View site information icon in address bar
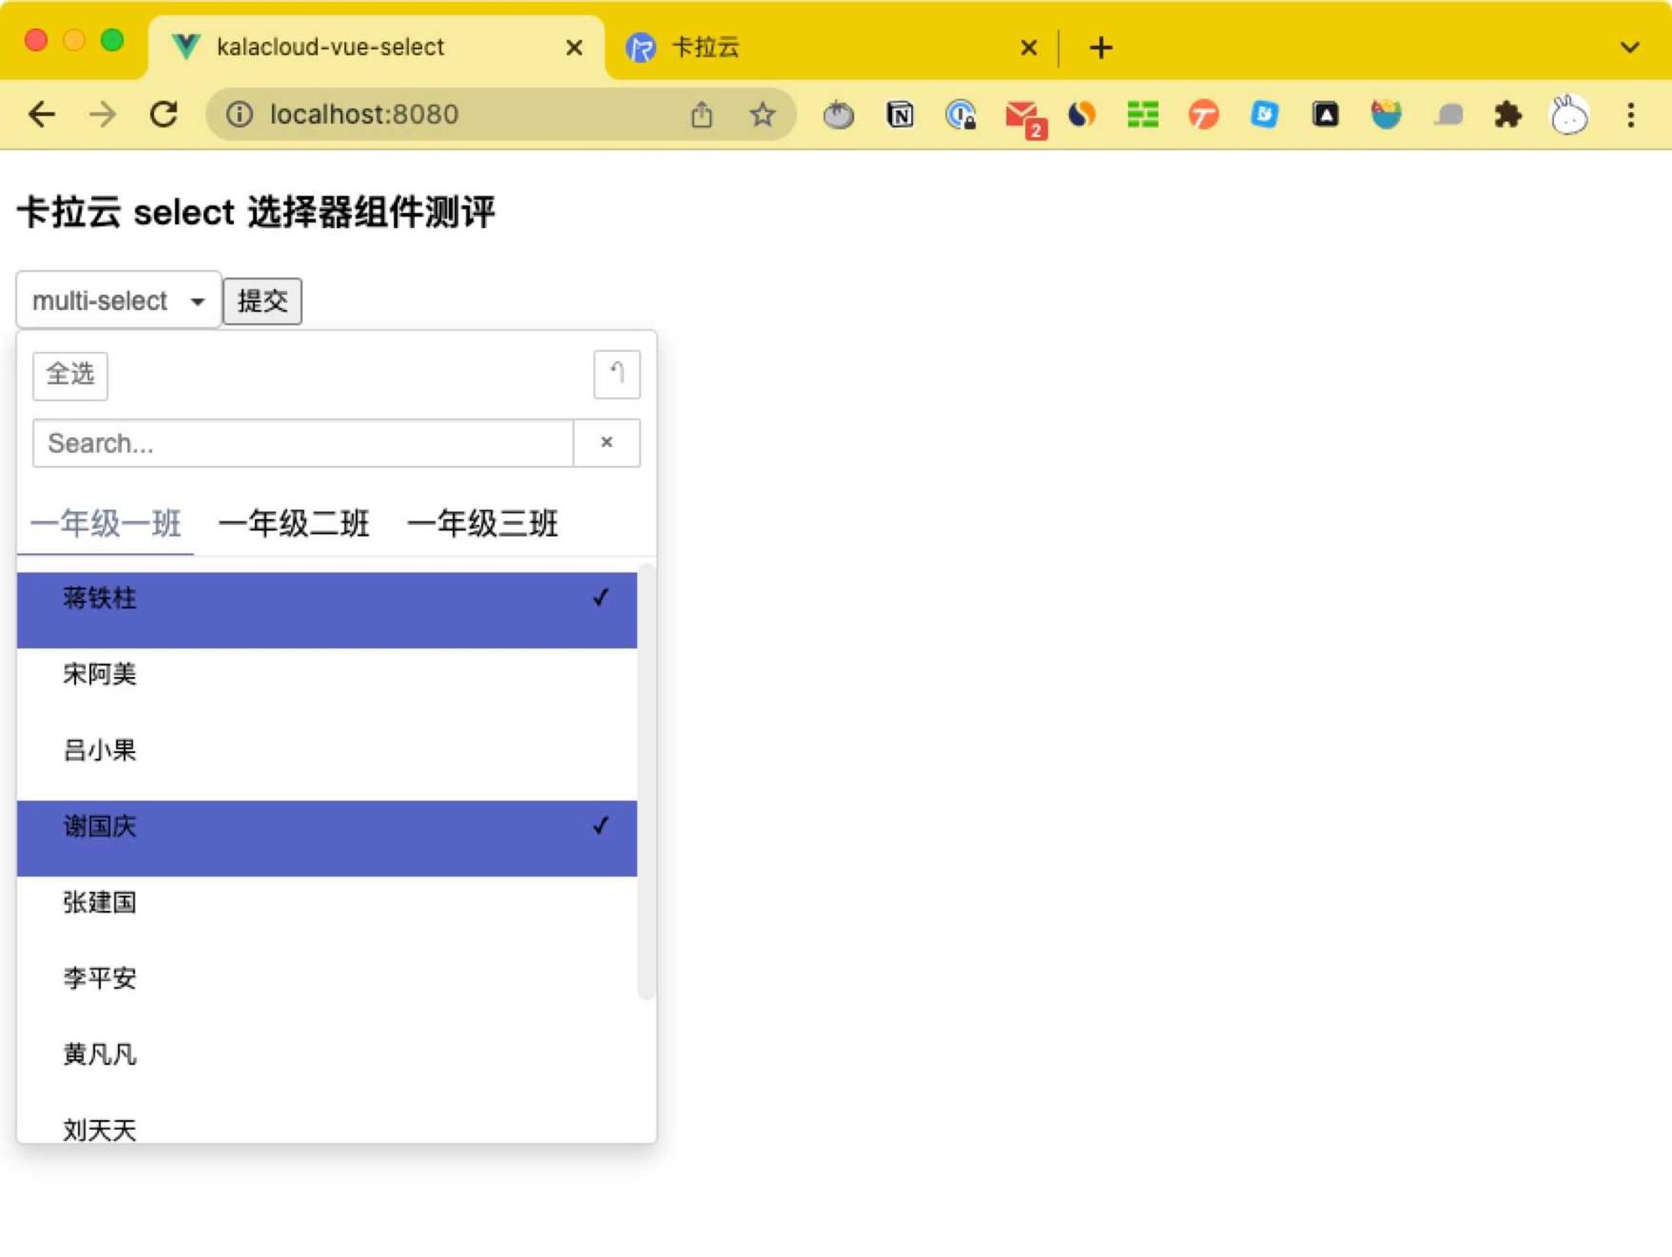This screenshot has width=1672, height=1257. tap(239, 114)
